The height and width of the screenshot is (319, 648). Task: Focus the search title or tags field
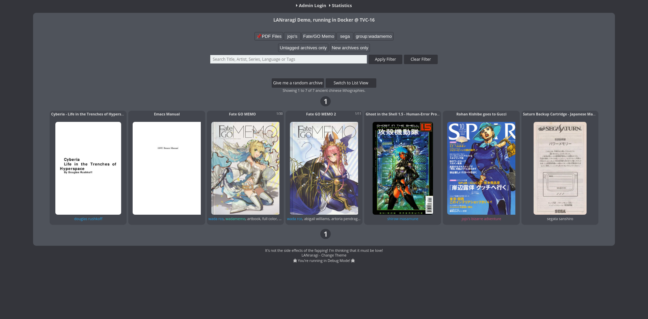(288, 59)
